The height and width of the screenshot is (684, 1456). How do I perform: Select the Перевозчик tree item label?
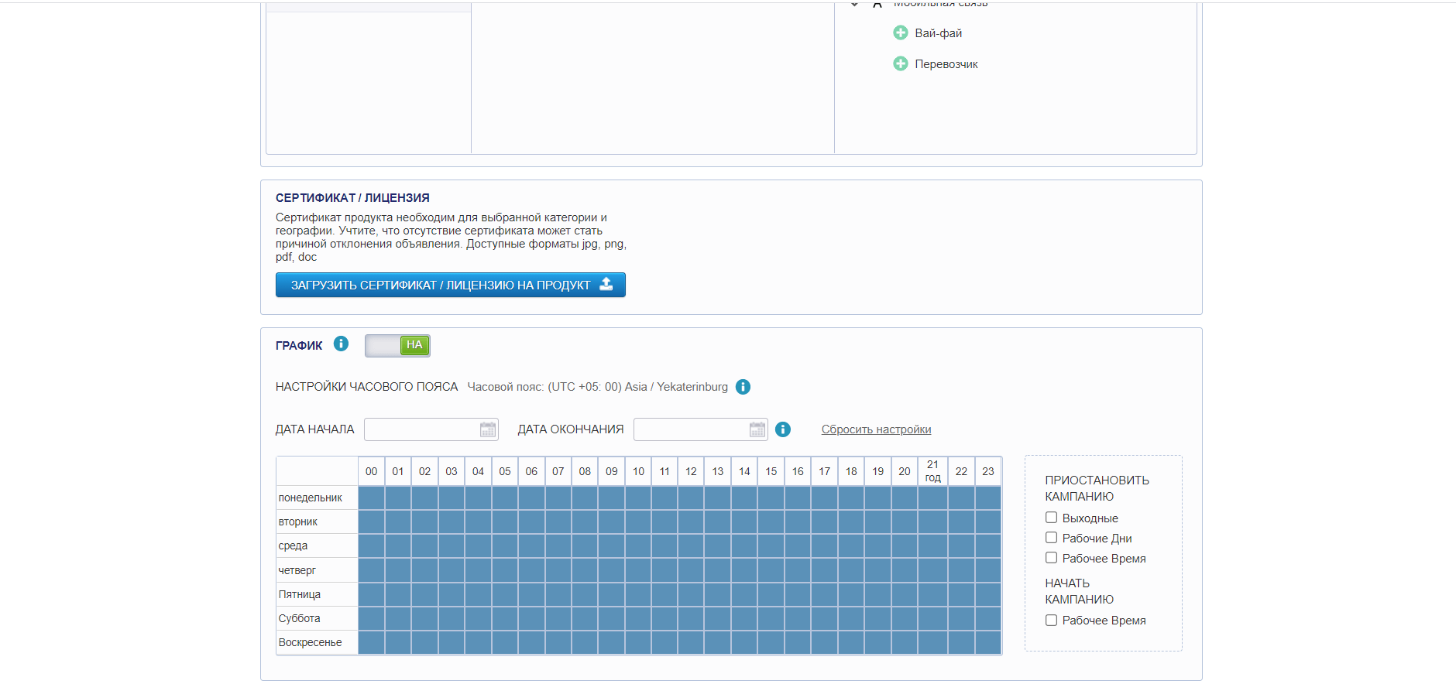point(946,64)
